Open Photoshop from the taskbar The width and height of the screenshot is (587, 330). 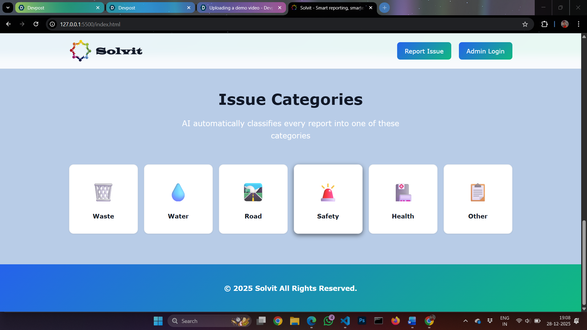(x=362, y=321)
